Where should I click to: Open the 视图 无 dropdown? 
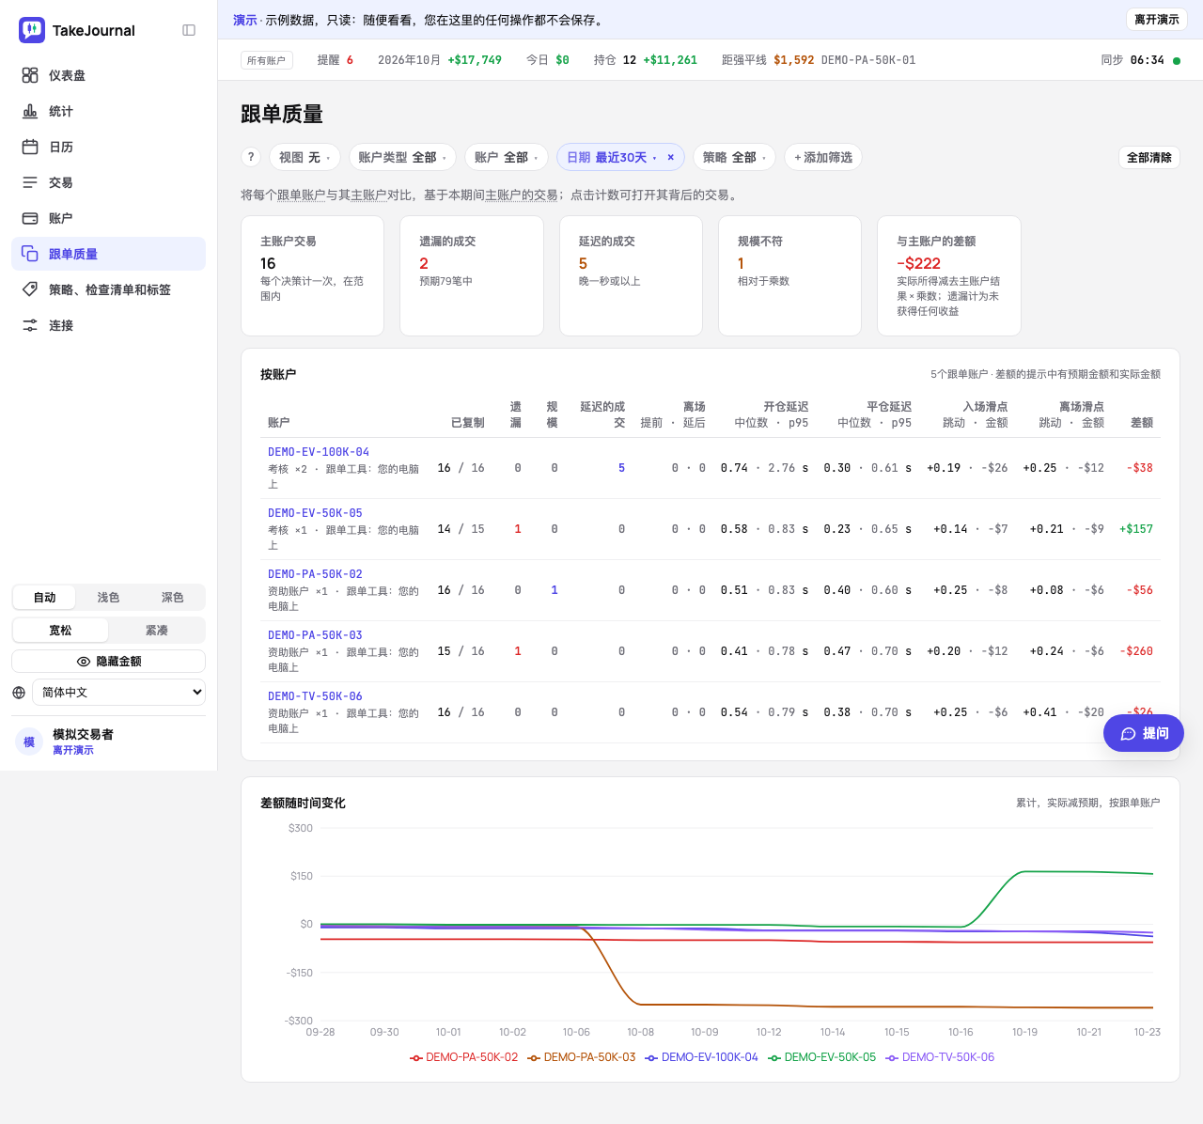tap(305, 157)
